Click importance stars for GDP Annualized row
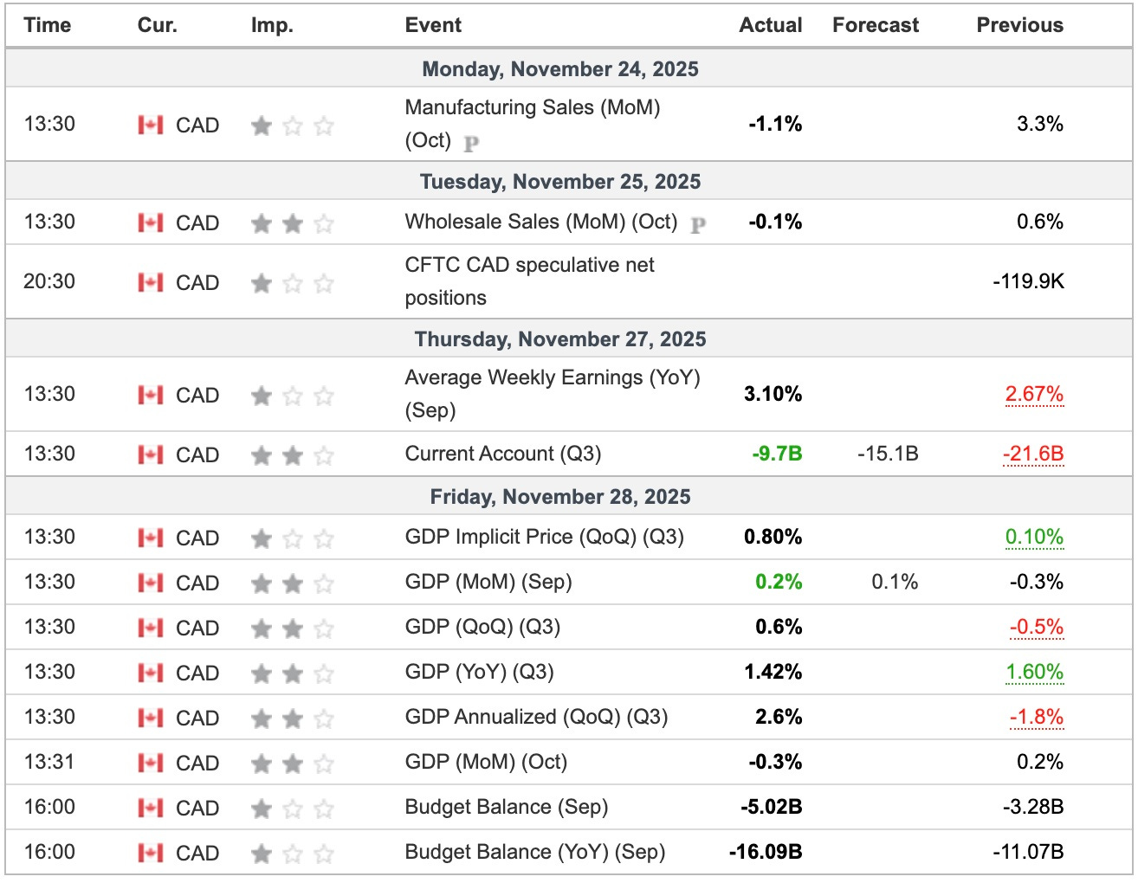Screen dimensions: 1138x883 (292, 719)
